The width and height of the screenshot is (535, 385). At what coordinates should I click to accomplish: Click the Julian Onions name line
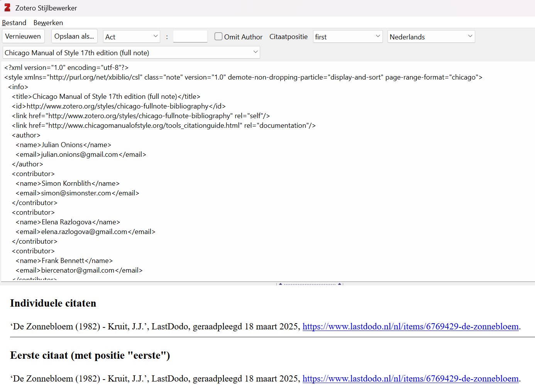pos(64,145)
